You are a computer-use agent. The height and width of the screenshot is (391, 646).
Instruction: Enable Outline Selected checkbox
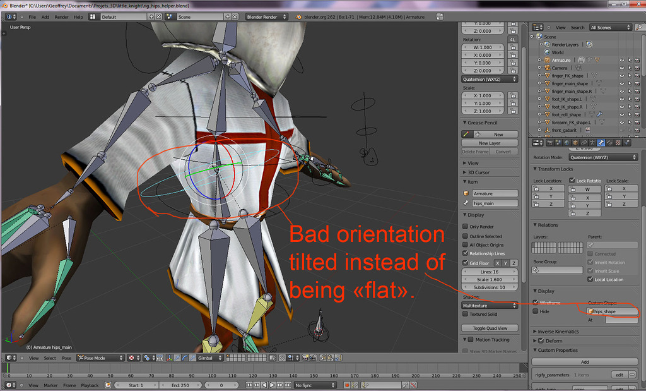(x=465, y=236)
